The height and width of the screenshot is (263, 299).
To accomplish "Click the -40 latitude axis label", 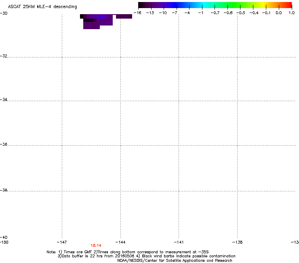I will pyautogui.click(x=4, y=237).
